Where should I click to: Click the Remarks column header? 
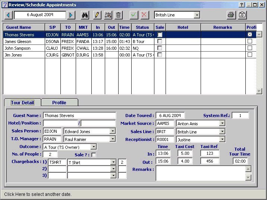(x=223, y=27)
